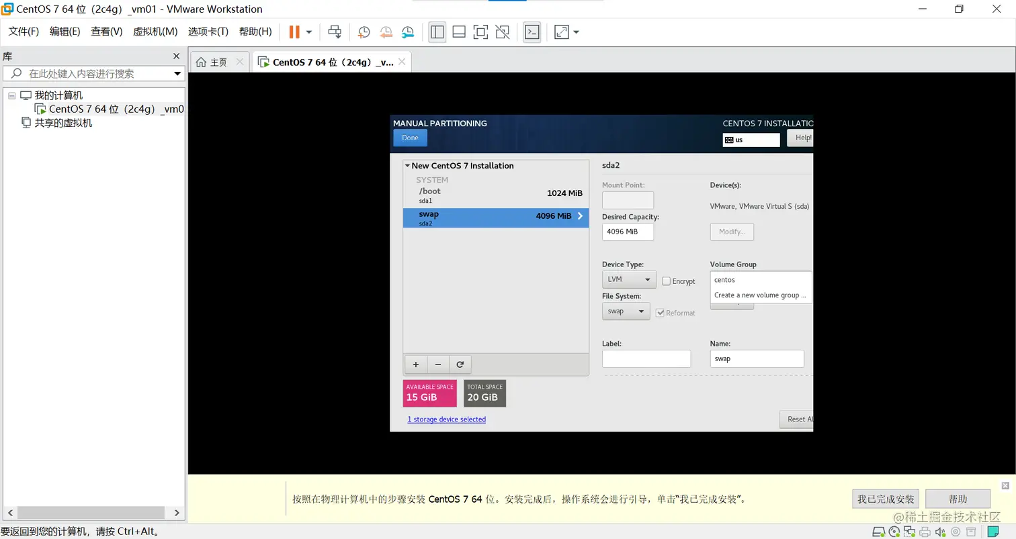Select the swap sda2 partition row
1016x539 pixels.
pos(496,217)
